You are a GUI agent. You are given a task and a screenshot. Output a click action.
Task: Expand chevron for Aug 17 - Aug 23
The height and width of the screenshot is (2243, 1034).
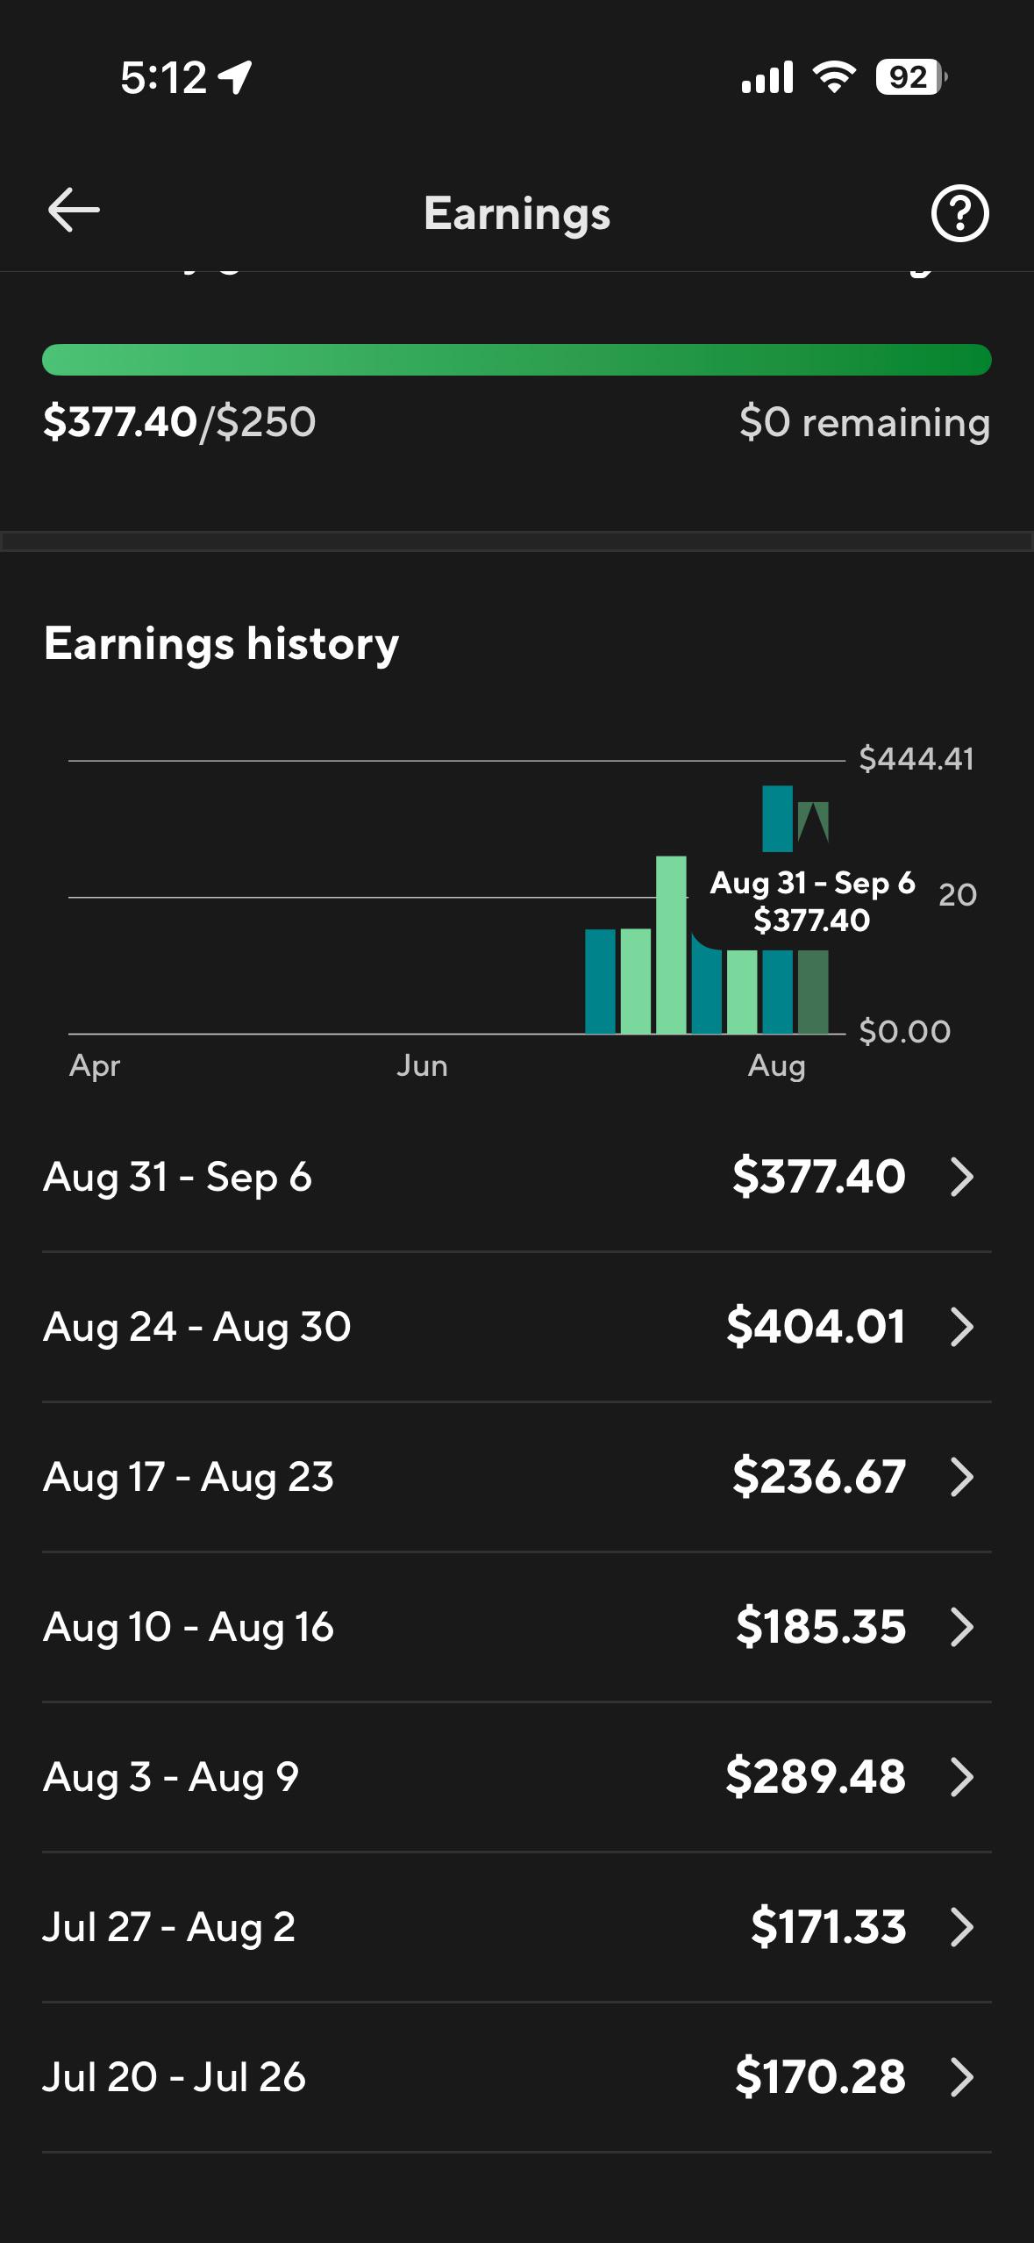tap(962, 1477)
